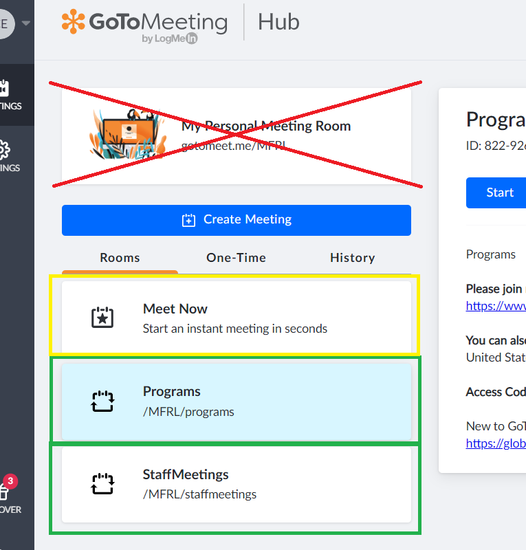Click the Programs recurring meeting icon
526x550 pixels.
pyautogui.click(x=102, y=401)
